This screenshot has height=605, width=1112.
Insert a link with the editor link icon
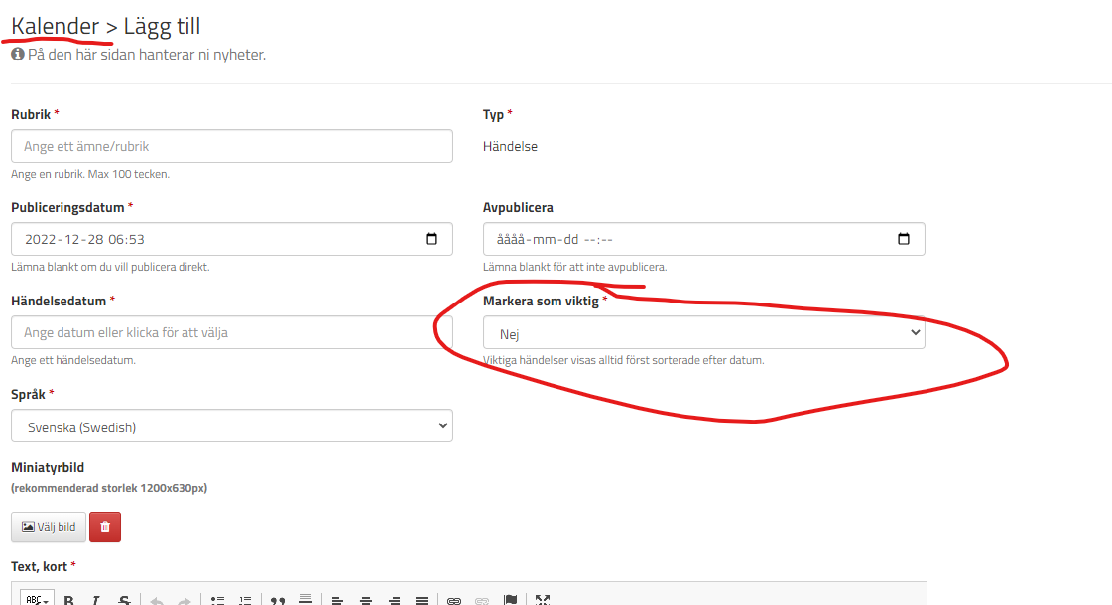[454, 600]
